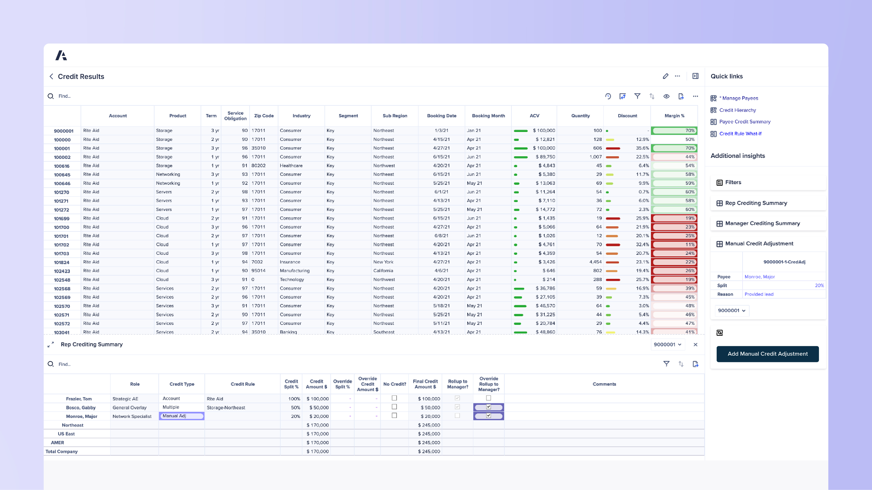
Task: Click the history/refresh icon in the table toolbar
Action: pos(608,96)
